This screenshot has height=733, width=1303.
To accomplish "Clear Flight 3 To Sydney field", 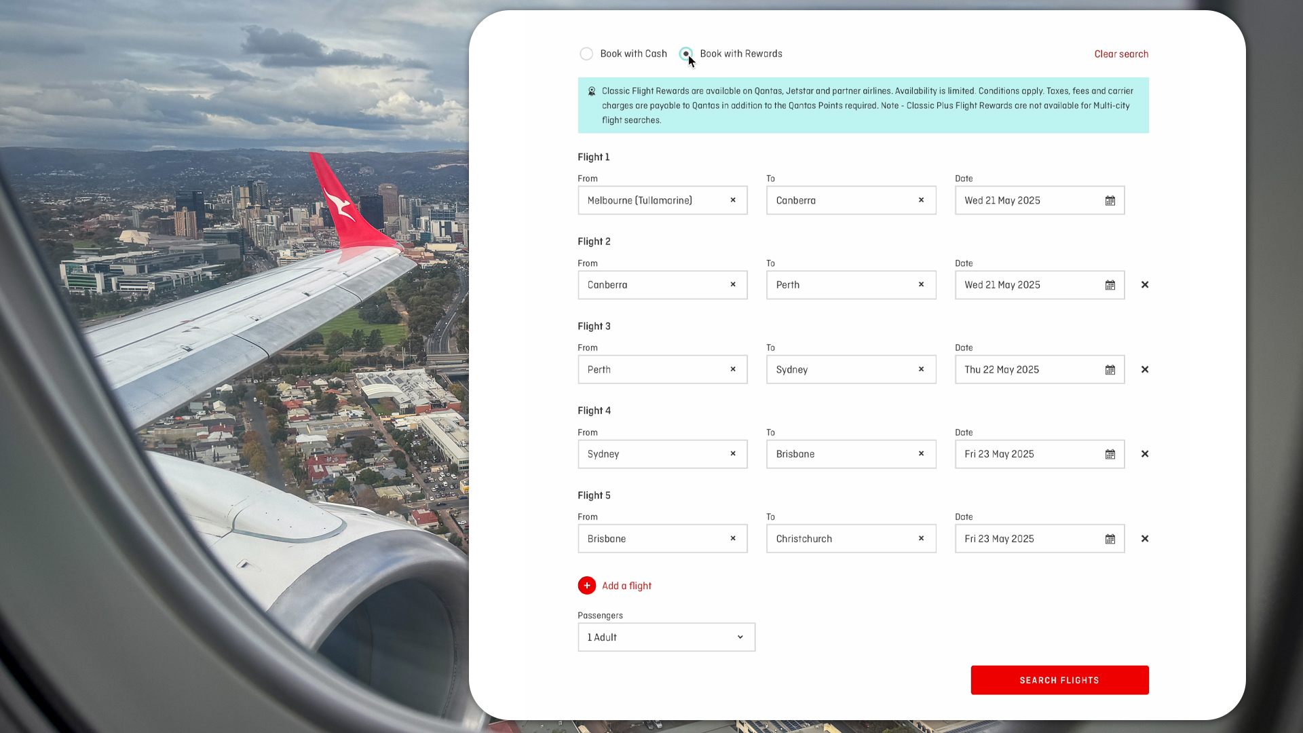I will click(921, 369).
